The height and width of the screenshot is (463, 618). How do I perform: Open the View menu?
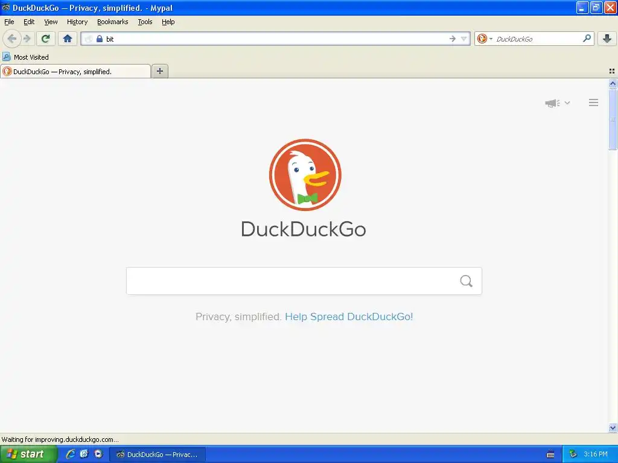point(51,22)
